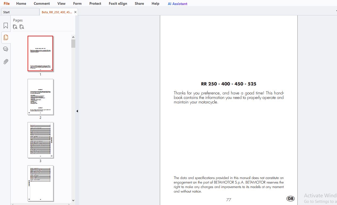Select page 2 thumbnail
Viewport: 337px width, 205px height.
pos(40,97)
